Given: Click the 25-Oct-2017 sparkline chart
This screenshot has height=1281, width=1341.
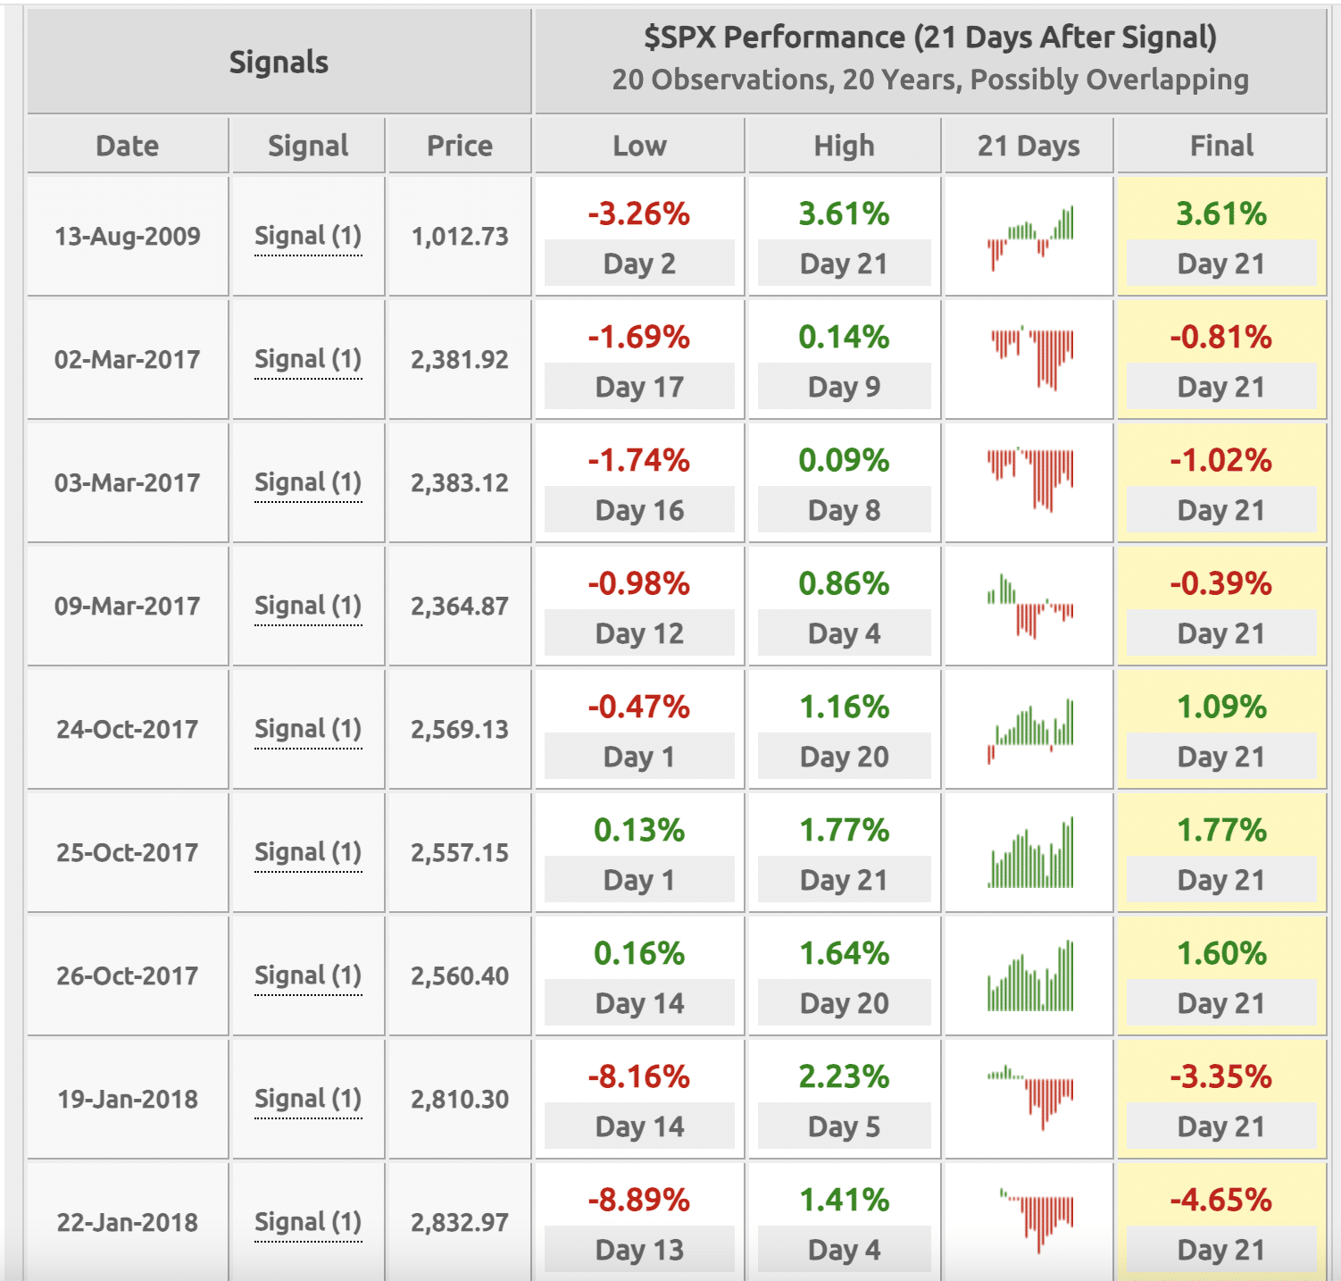Looking at the screenshot, I should point(1030,855).
